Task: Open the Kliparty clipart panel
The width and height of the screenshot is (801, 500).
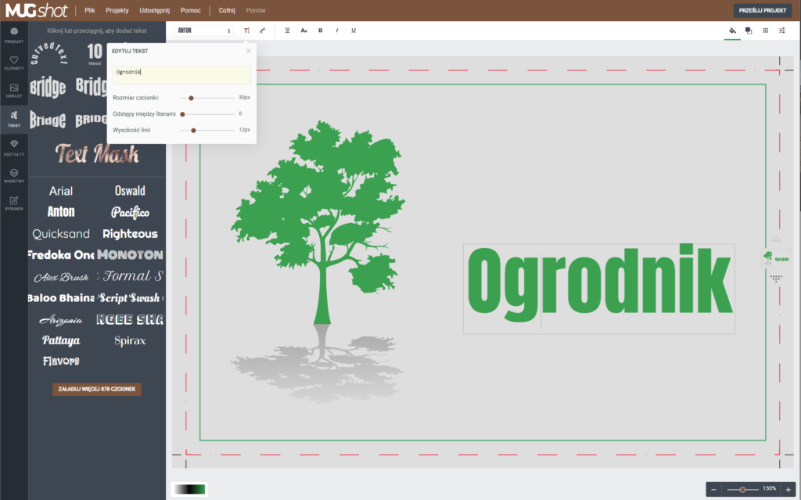Action: tap(14, 62)
